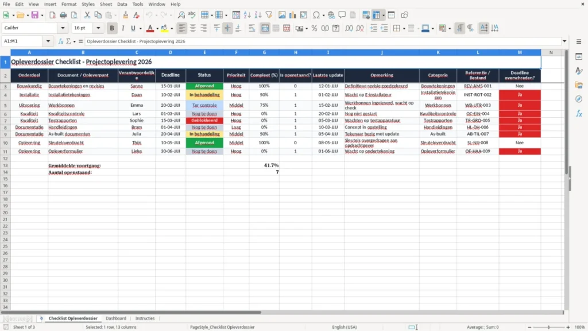This screenshot has height=331, width=588.
Task: Insert a chart
Action: pos(293,15)
